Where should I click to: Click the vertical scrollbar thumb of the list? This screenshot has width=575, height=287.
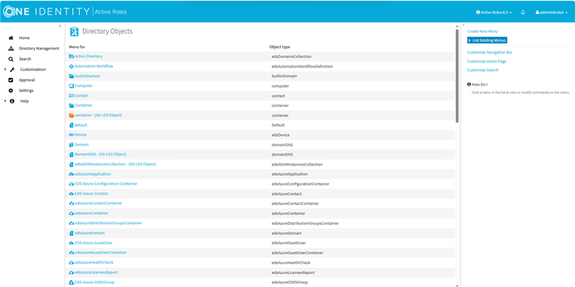[x=457, y=75]
